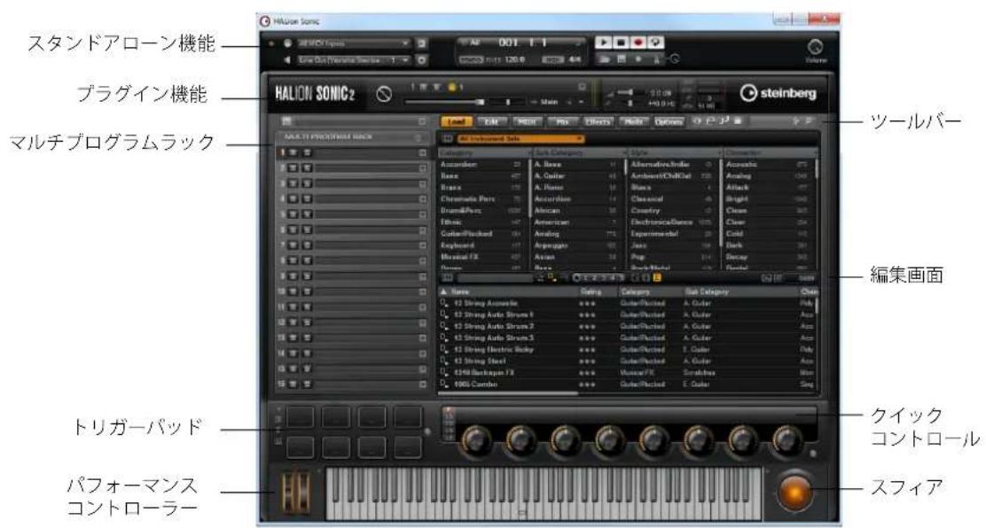Click the Steinberg logo

pos(778,93)
